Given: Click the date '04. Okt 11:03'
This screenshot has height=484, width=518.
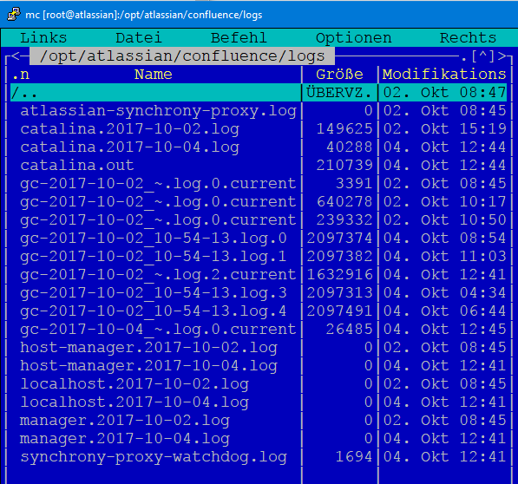Looking at the screenshot, I should [444, 256].
